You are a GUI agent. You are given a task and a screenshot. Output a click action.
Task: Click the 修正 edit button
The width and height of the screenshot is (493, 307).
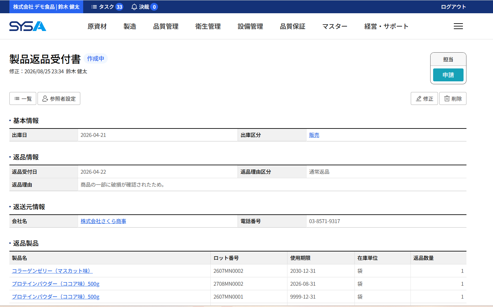(x=424, y=98)
